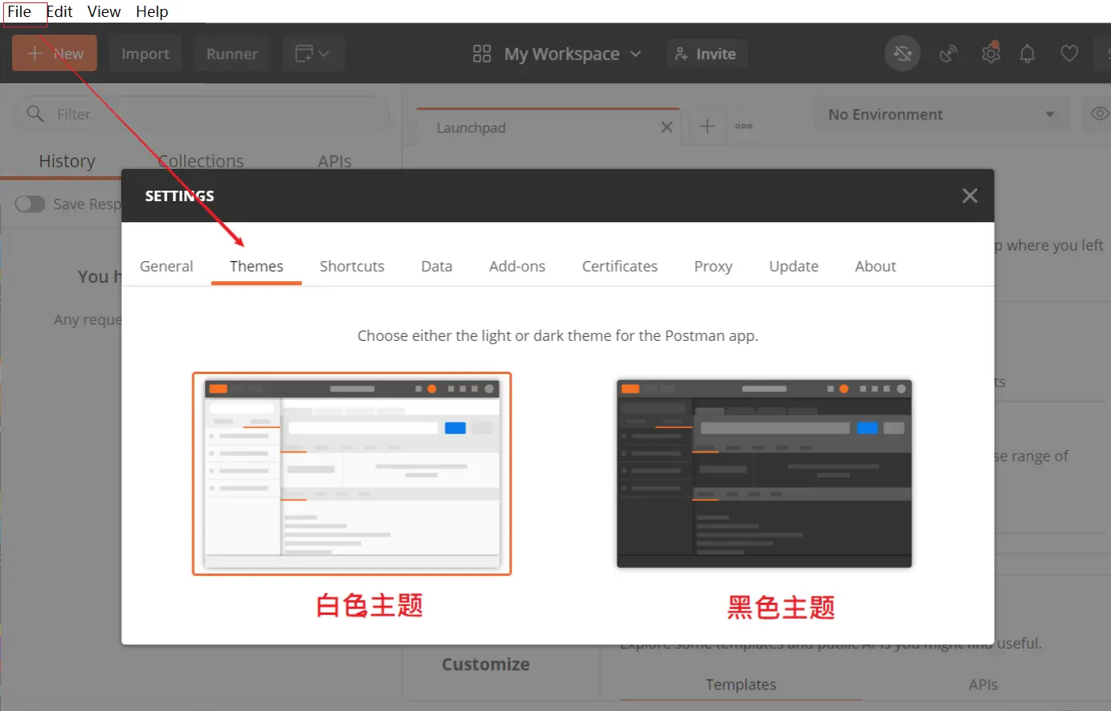Select the light theme thumbnail
Image resolution: width=1111 pixels, height=711 pixels.
(x=351, y=473)
